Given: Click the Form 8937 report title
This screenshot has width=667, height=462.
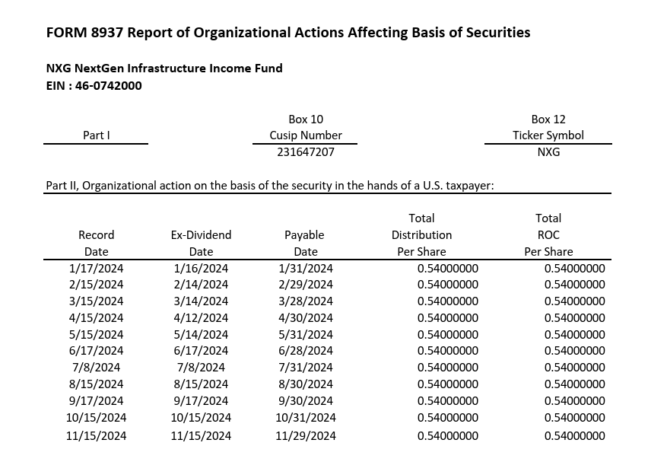Looking at the screenshot, I should (x=288, y=33).
